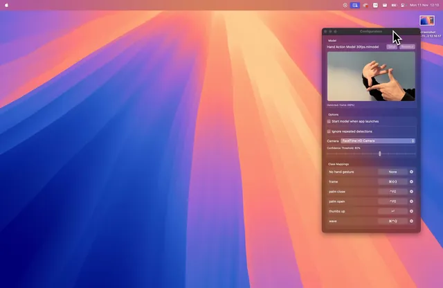The image size is (443, 288).
Task: Enable Start model when app launches
Action: click(329, 121)
